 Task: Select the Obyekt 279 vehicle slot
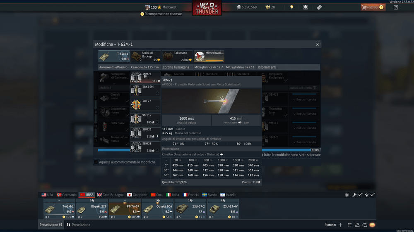coord(92,209)
